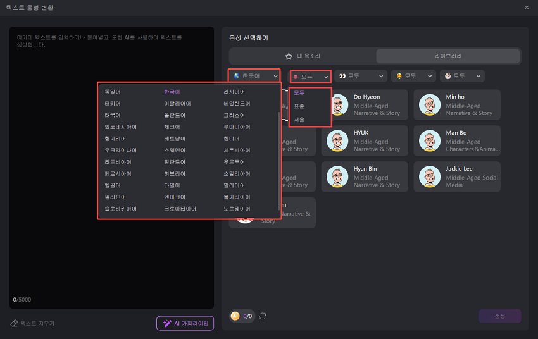Choose 라트비아어 in the list
This screenshot has width=538, height=339.
118,162
